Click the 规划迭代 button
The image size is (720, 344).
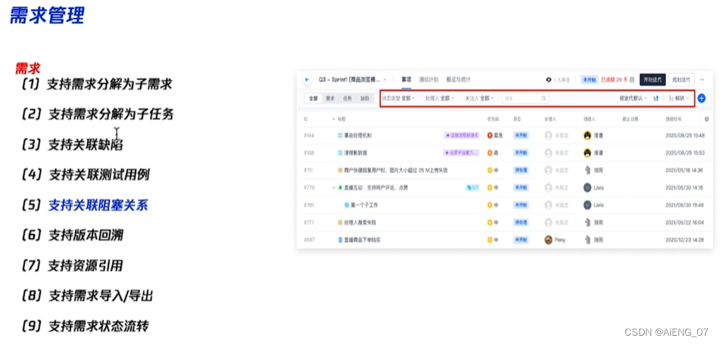click(681, 79)
